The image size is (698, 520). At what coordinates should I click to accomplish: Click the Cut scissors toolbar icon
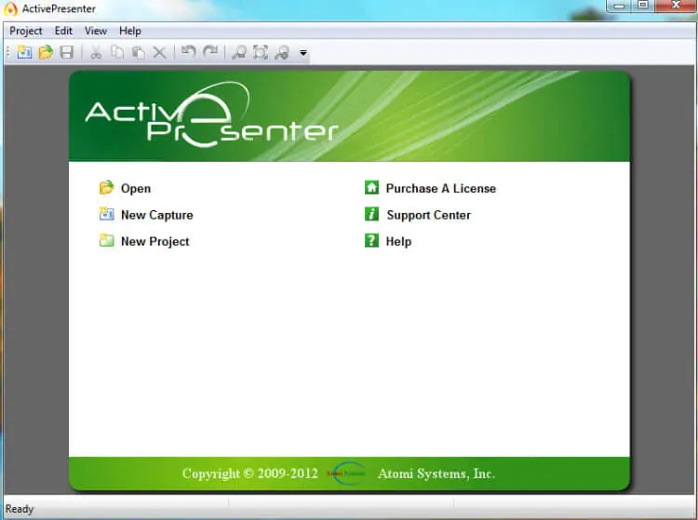[x=96, y=52]
